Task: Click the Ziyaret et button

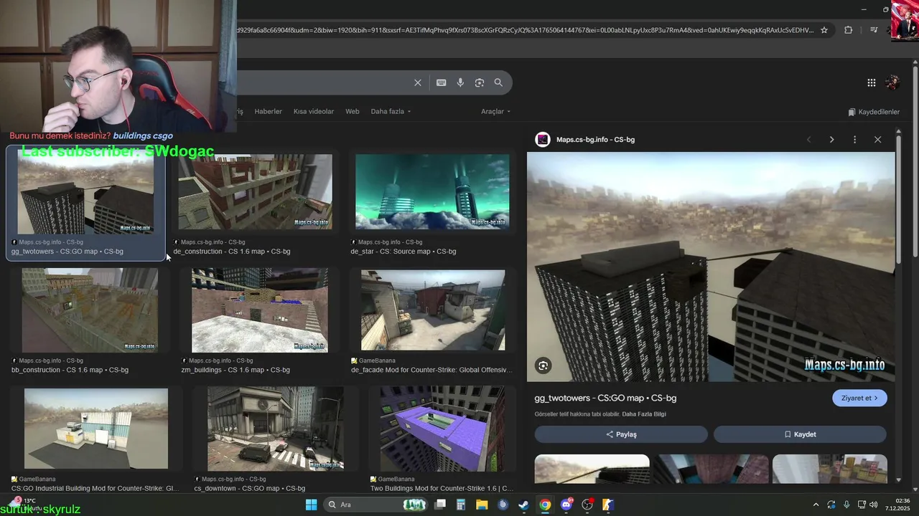Action: pyautogui.click(x=859, y=398)
